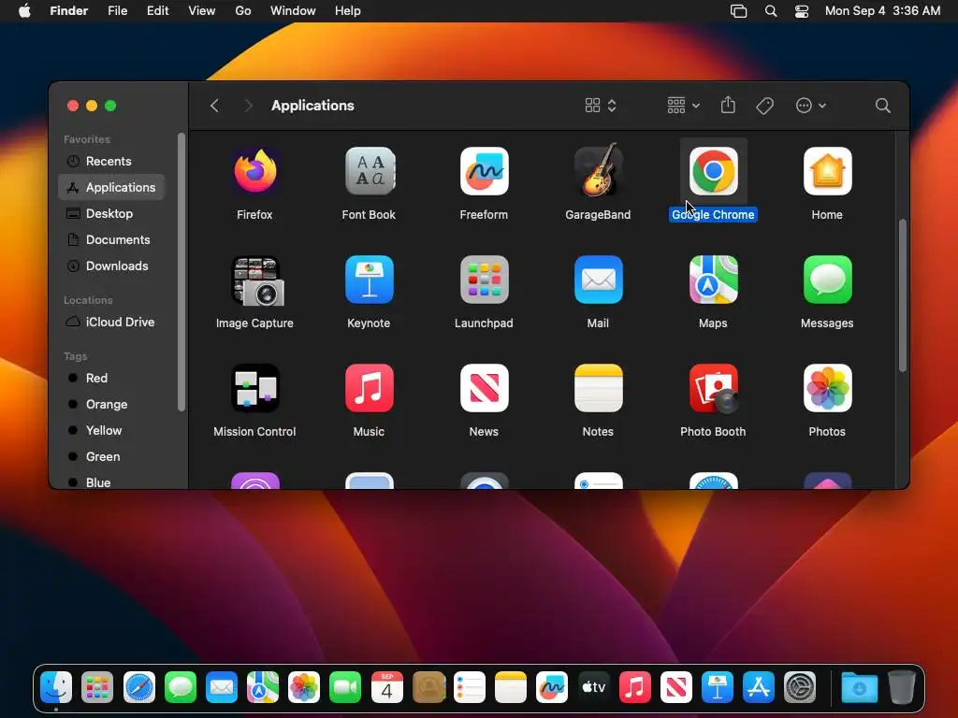Select the Photos app in Applications folder
The image size is (958, 718).
(827, 388)
